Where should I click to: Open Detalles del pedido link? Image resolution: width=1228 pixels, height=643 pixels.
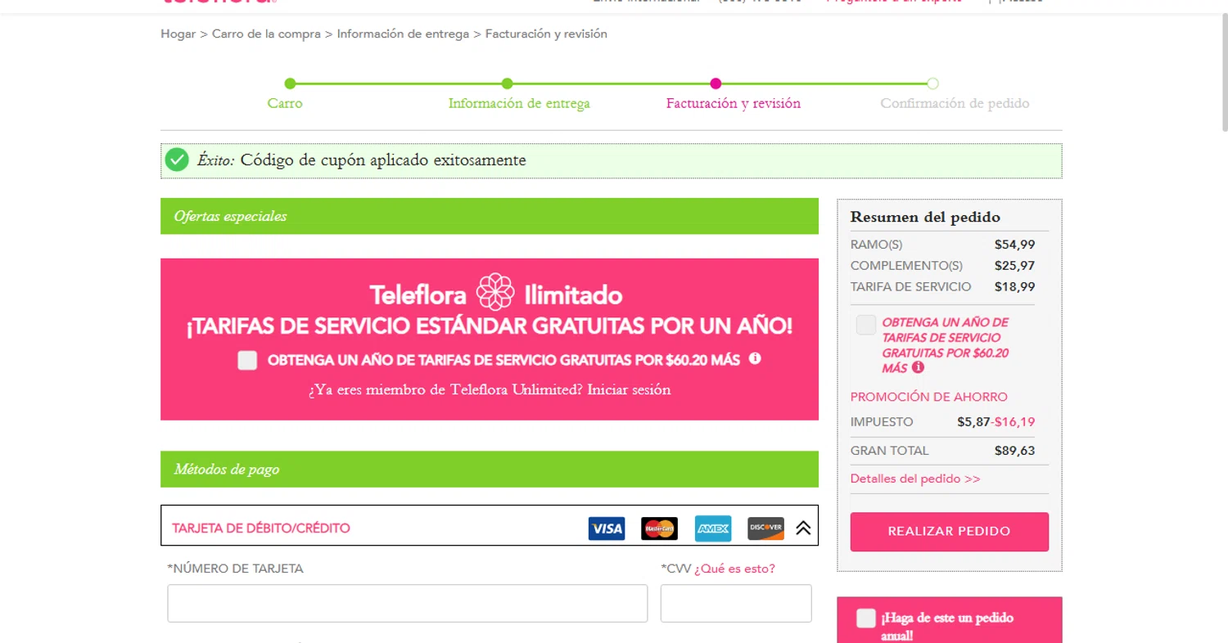[915, 479]
